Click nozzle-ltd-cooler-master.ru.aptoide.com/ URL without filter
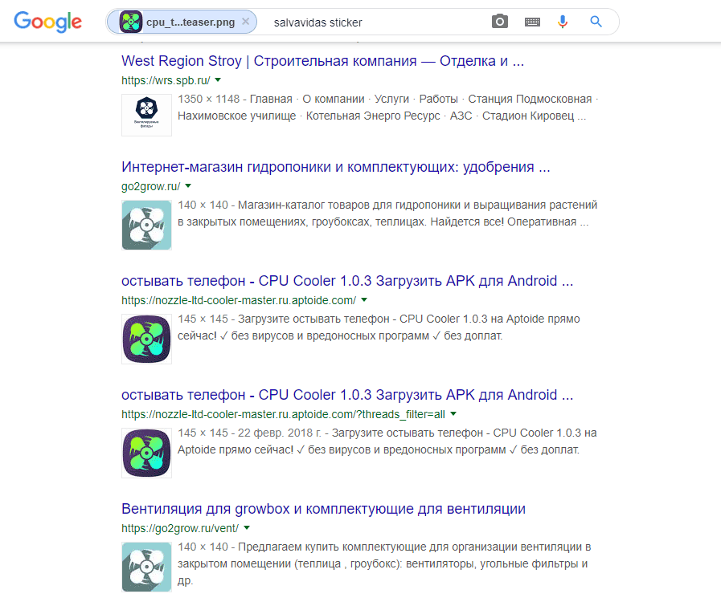Image resolution: width=721 pixels, height=610 pixels. tap(239, 300)
